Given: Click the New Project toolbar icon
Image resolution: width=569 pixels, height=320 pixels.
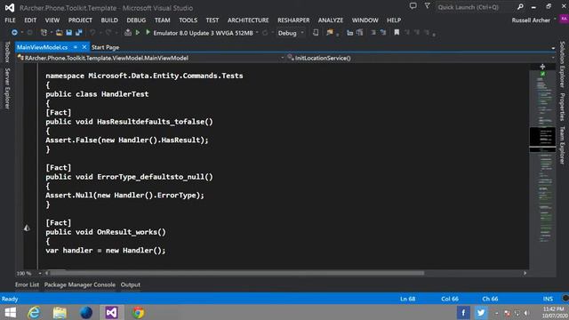Looking at the screenshot, I should tap(44, 33).
